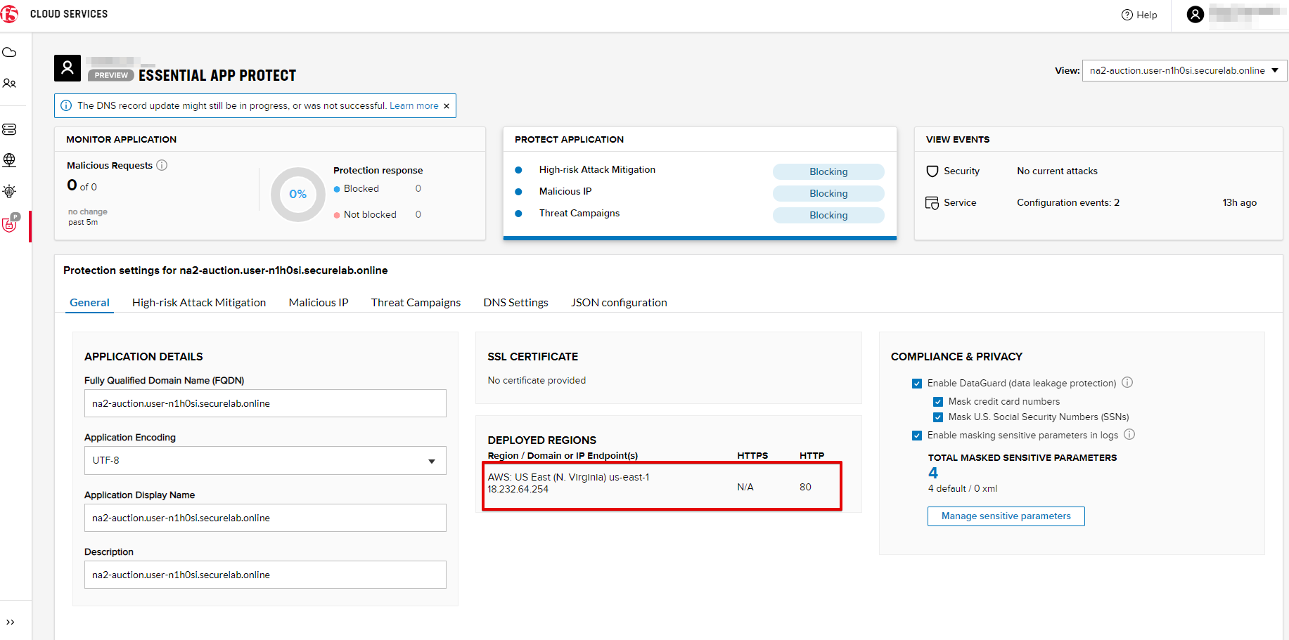
Task: Open the server stack sidebar icon
Action: [x=9, y=129]
